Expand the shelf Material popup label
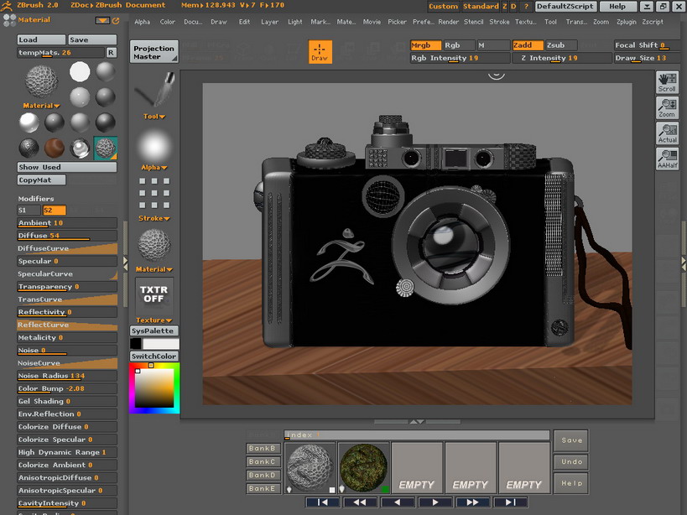Viewport: 687px width, 515px height. [154, 269]
